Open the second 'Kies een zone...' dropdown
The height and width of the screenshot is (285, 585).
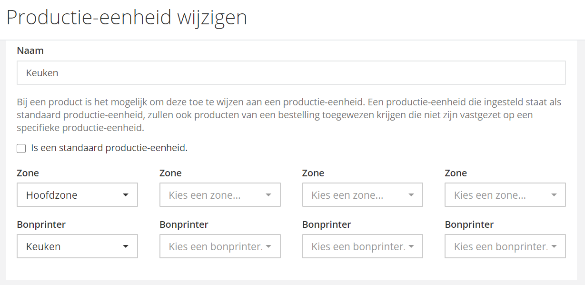pyautogui.click(x=220, y=195)
